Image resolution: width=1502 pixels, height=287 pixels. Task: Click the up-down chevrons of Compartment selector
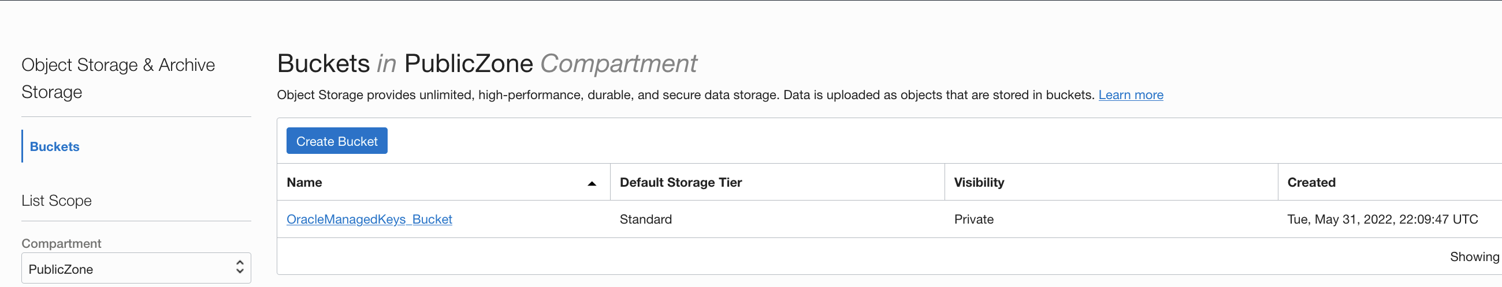tap(240, 267)
